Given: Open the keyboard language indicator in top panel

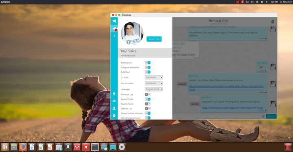Looking at the screenshot, I should [252, 2].
